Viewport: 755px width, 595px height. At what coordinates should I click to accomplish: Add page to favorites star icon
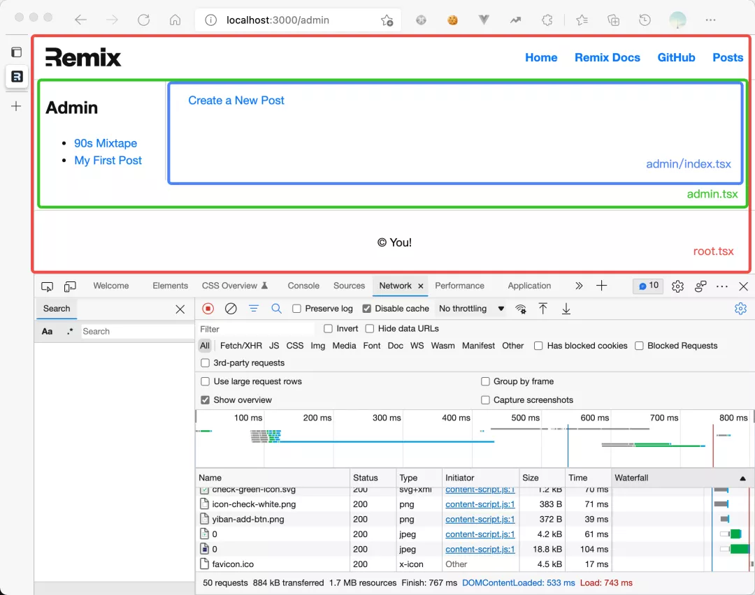click(x=387, y=20)
